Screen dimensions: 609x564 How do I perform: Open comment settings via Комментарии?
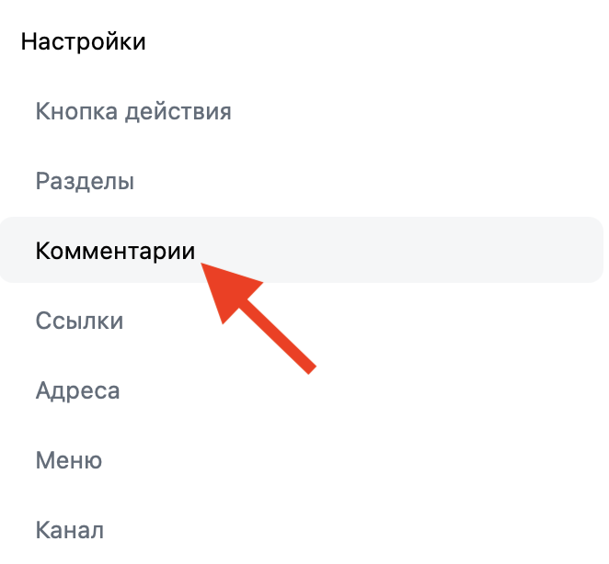pos(115,251)
